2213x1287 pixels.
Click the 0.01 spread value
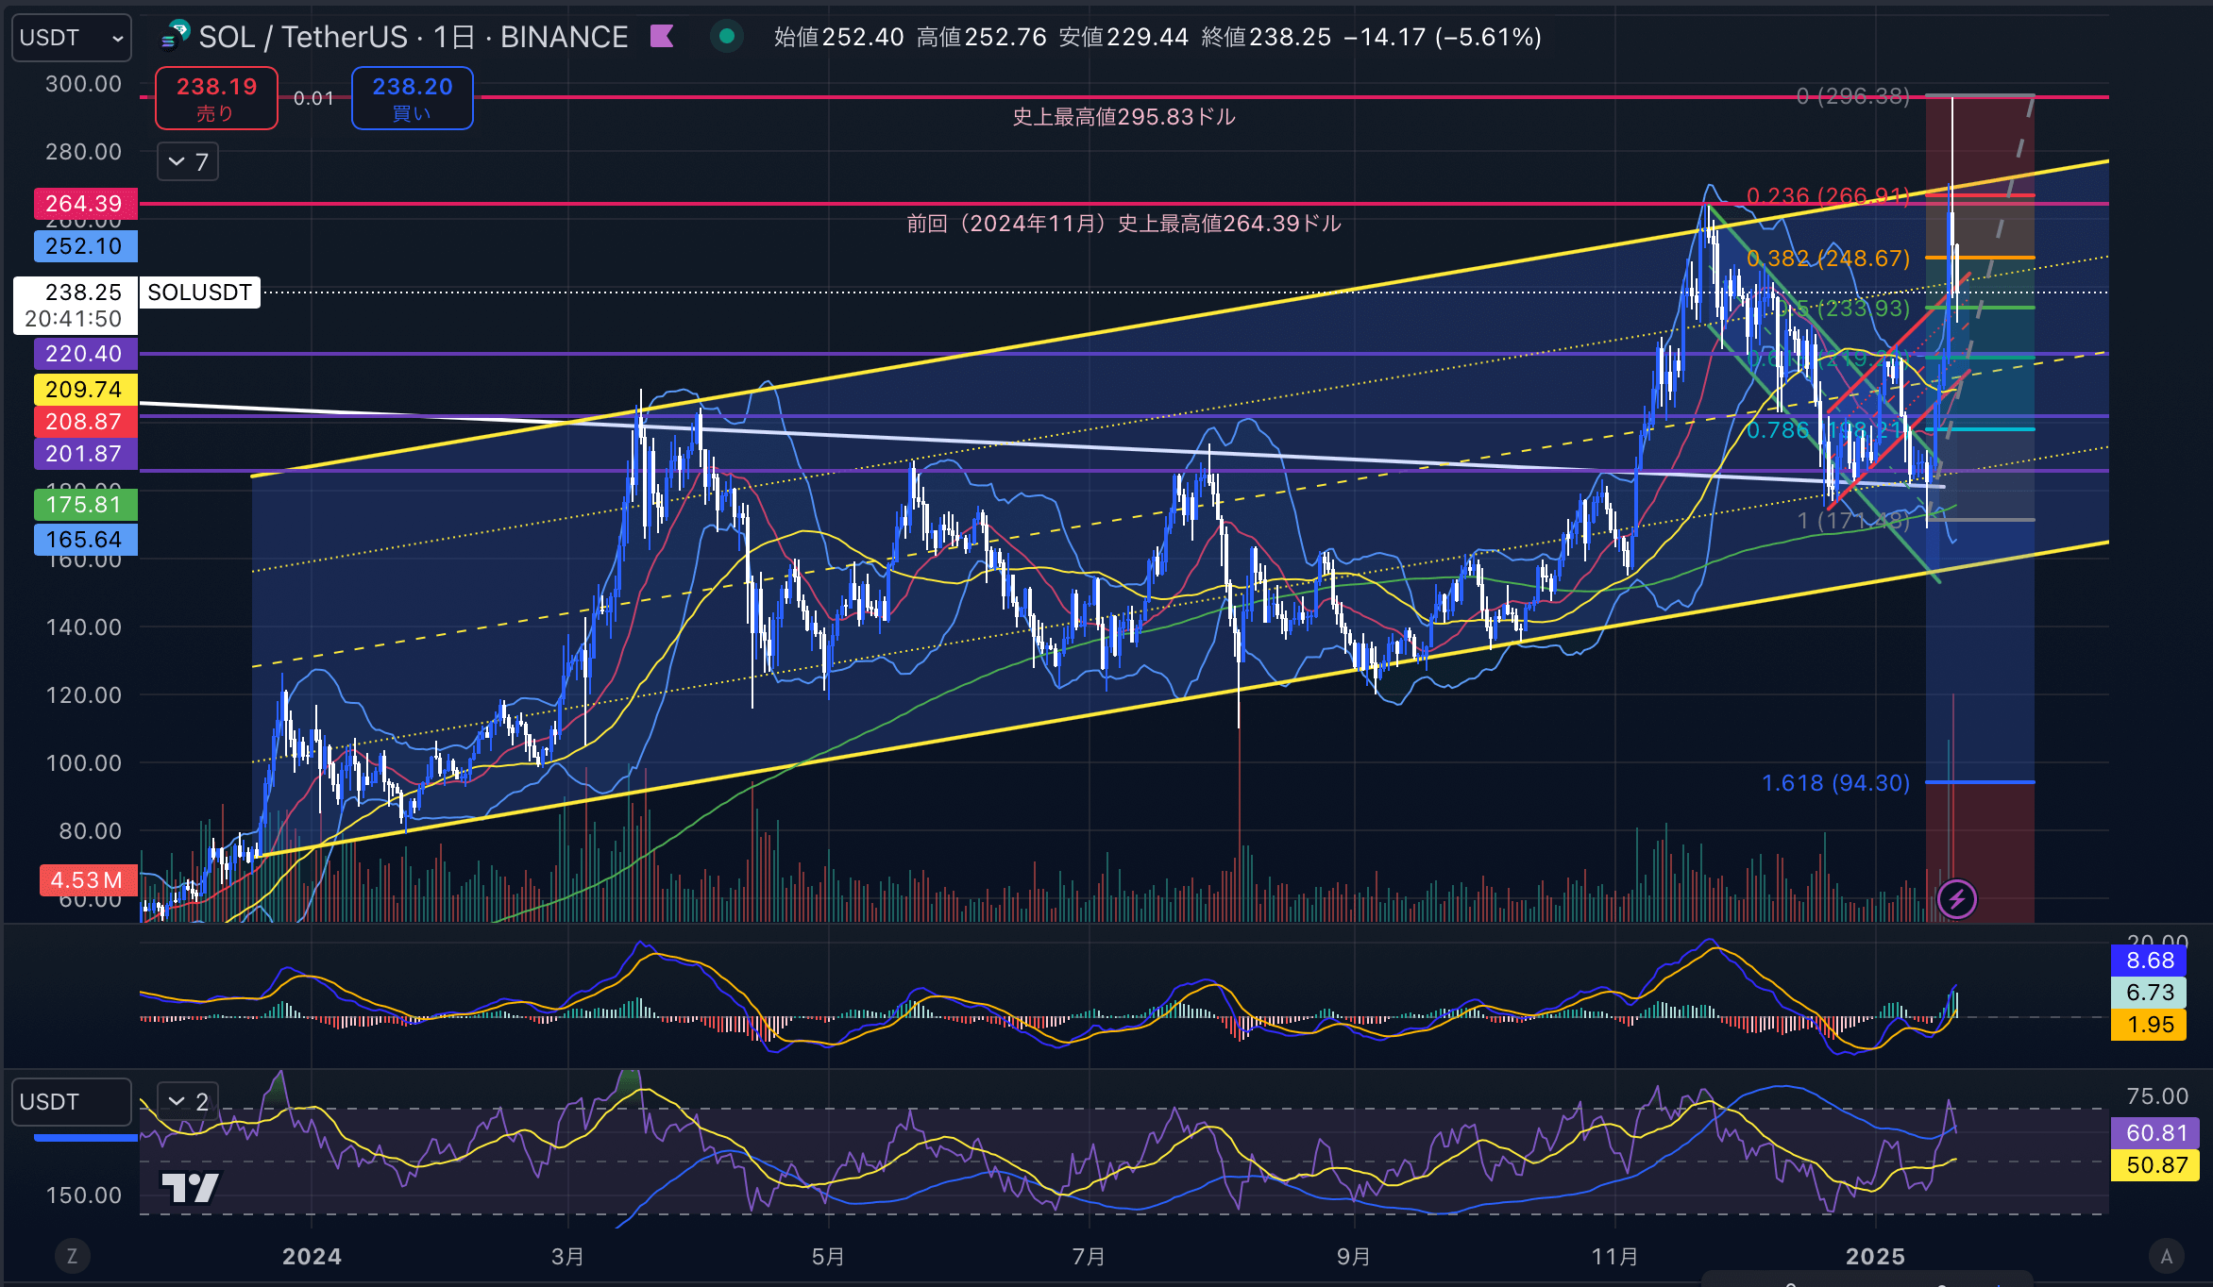[x=313, y=98]
